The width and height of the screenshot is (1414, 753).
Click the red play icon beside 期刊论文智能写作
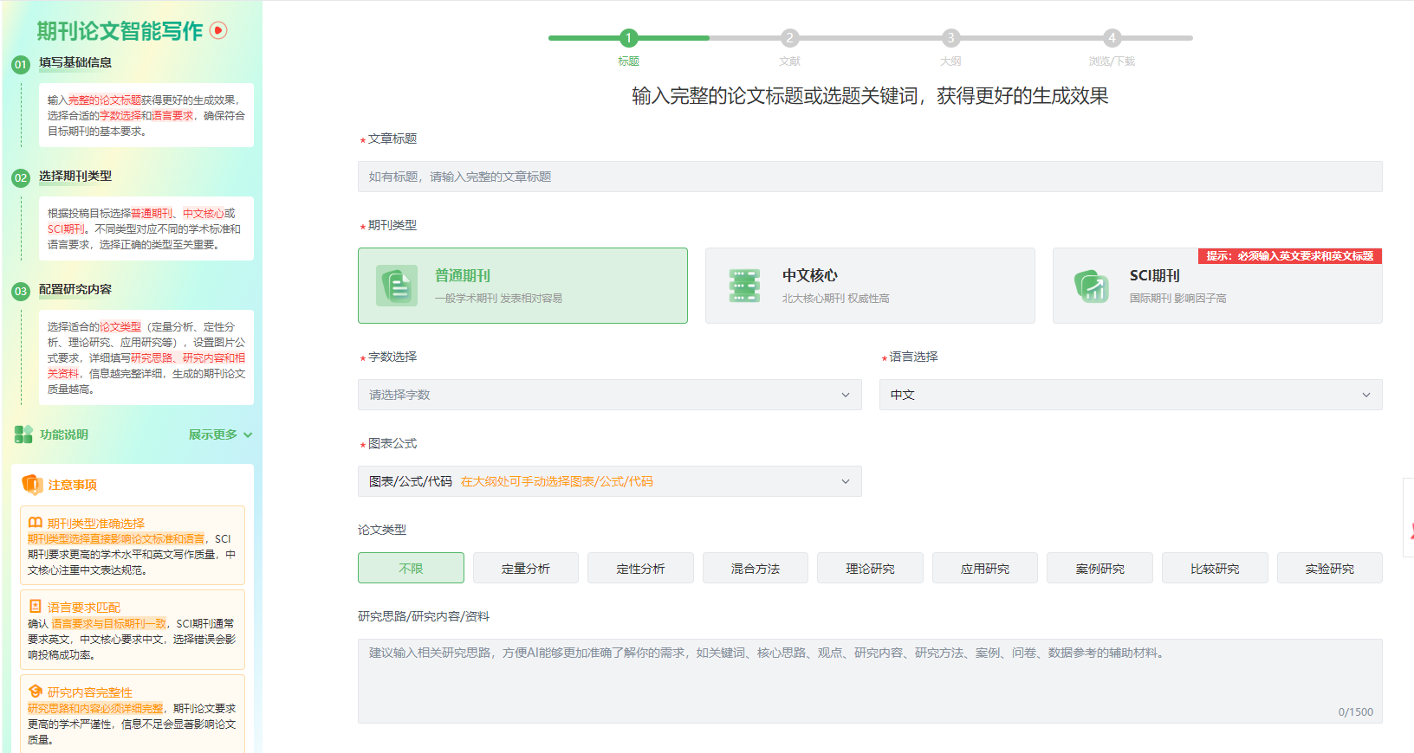[219, 30]
